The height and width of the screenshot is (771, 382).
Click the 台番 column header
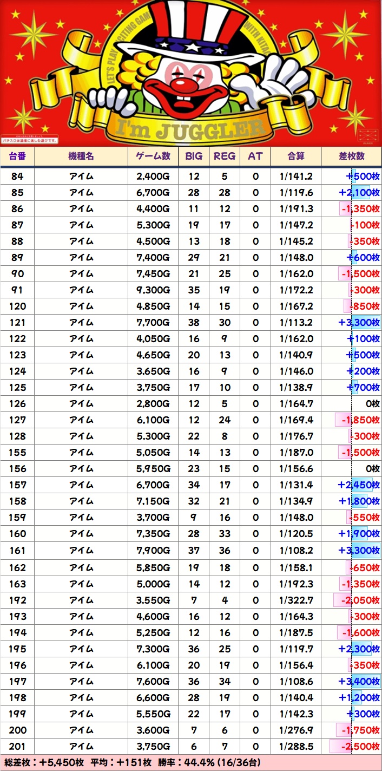pos(17,156)
